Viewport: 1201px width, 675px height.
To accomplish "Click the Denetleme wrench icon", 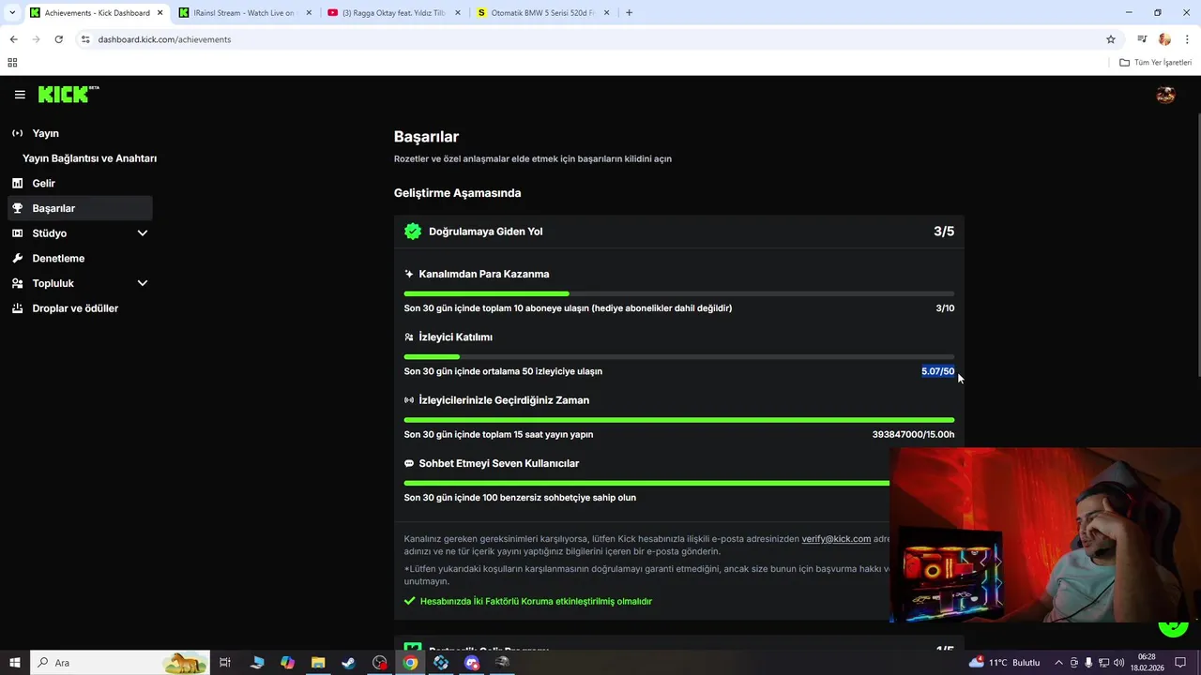I will [17, 258].
